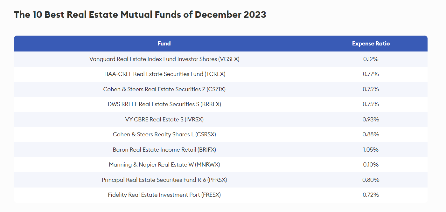Click the page heading about best real estate funds
The width and height of the screenshot is (446, 212).
point(140,15)
